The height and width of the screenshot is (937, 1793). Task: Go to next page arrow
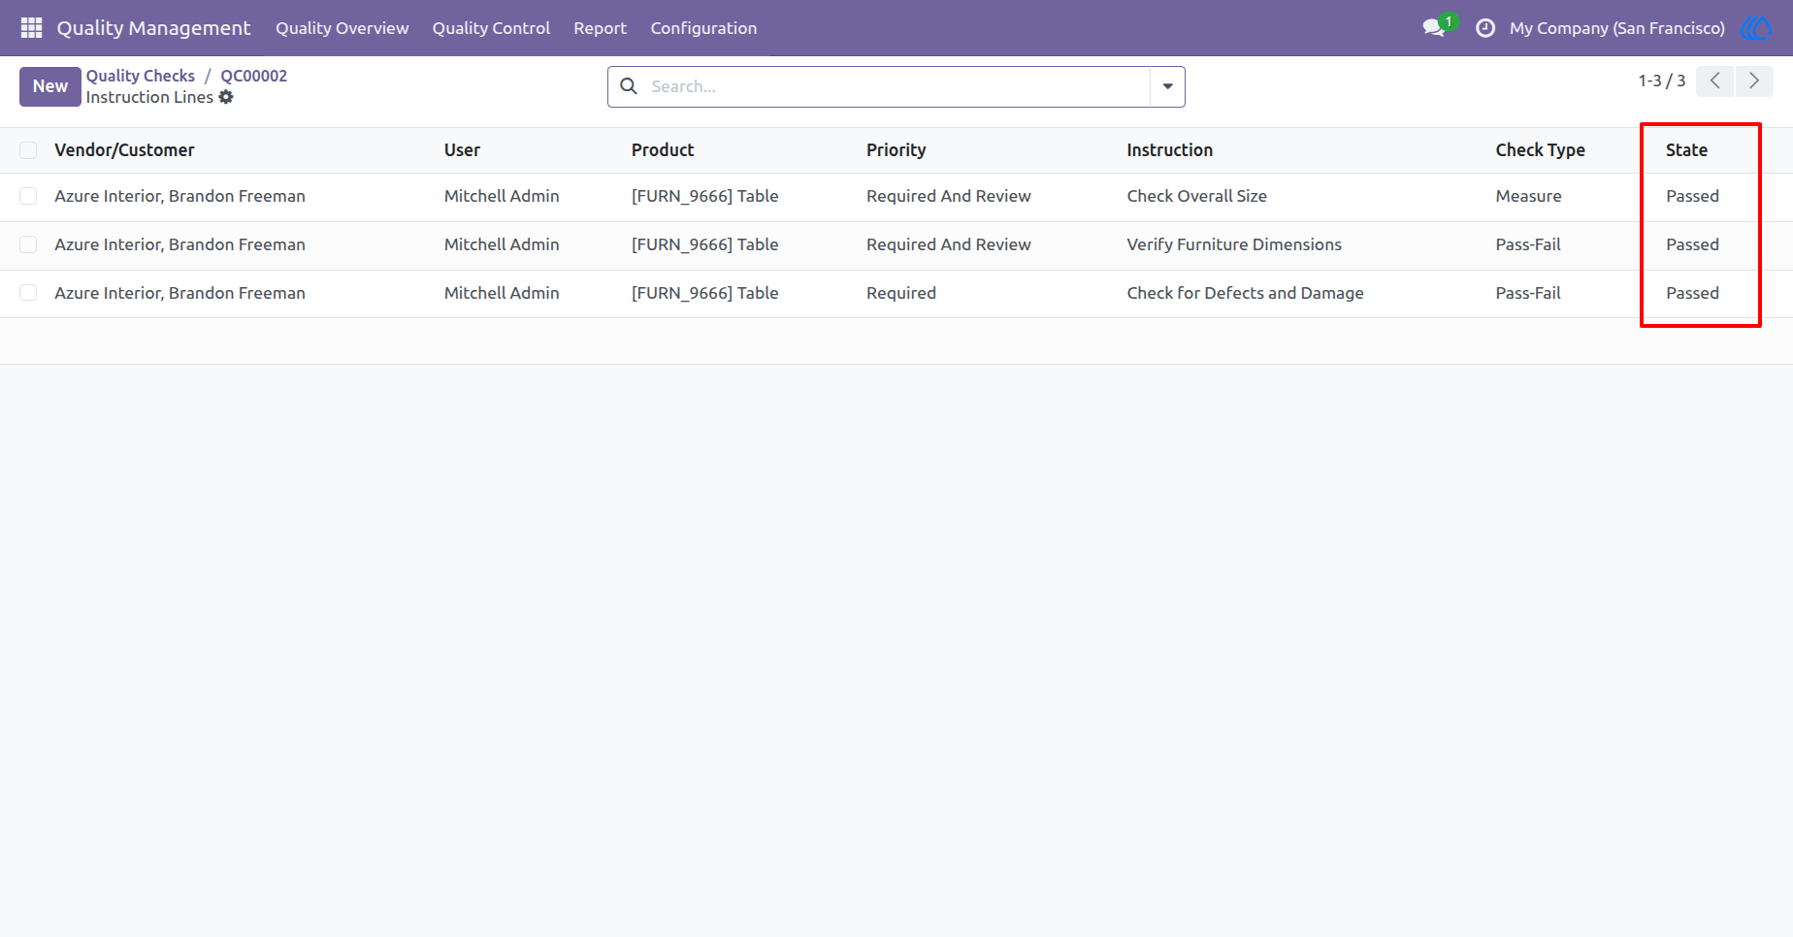[1754, 81]
